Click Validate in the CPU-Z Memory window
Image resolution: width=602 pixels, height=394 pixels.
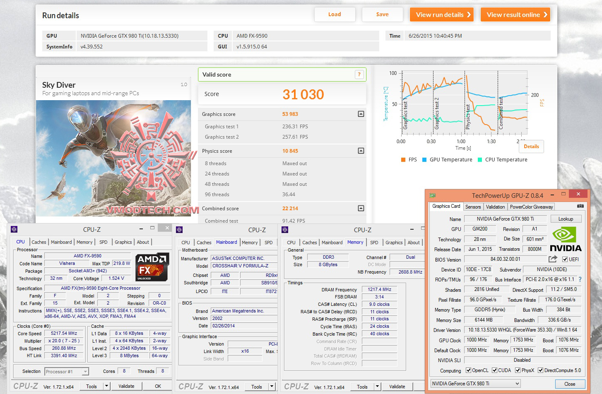[397, 387]
